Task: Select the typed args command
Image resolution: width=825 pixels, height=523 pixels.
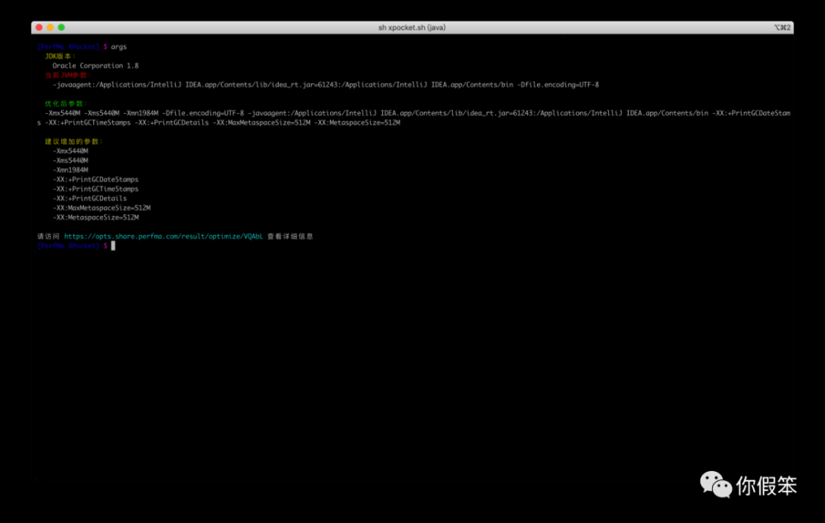Action: click(118, 46)
